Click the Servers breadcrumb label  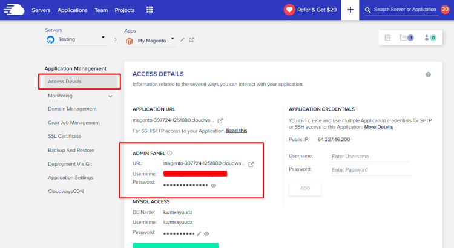click(53, 30)
